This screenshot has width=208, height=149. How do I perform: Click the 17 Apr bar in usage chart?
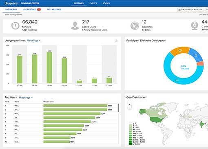pyautogui.click(x=20, y=70)
